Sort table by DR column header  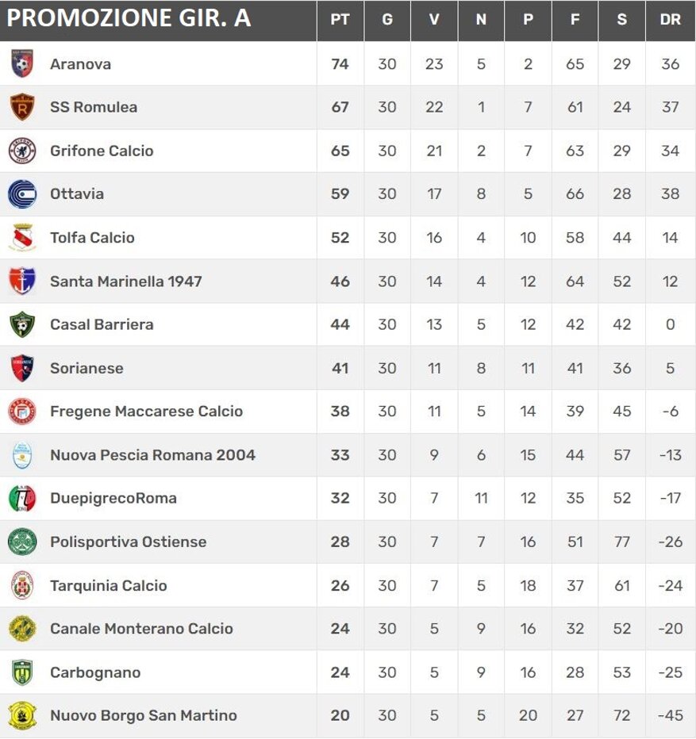(671, 20)
